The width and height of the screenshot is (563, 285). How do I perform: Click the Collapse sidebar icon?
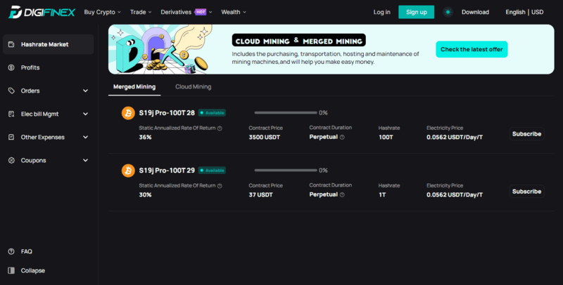click(11, 271)
